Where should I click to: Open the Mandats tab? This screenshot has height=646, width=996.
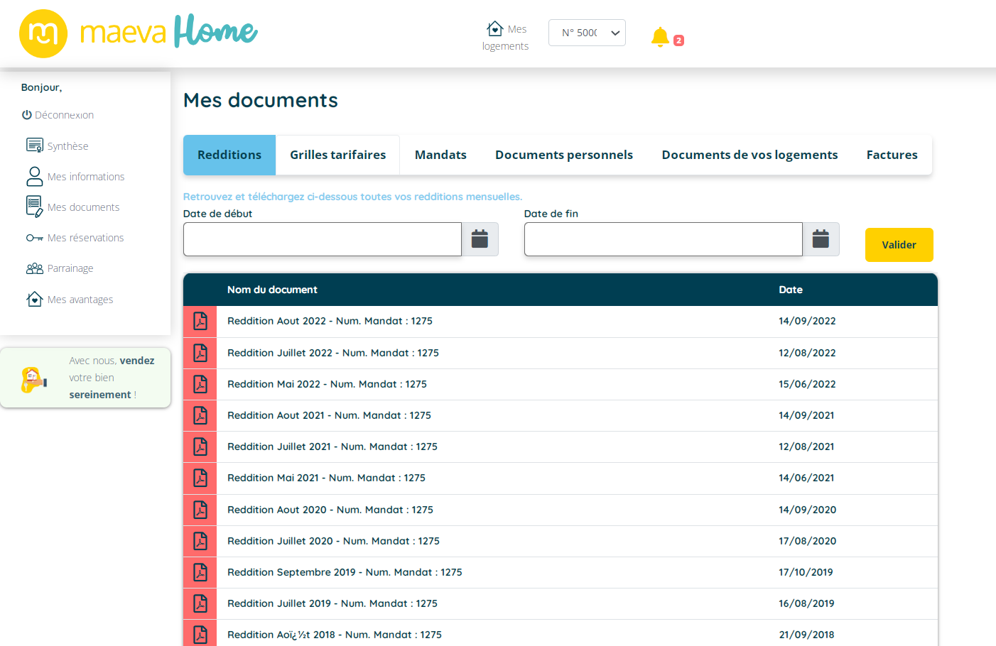tap(440, 155)
